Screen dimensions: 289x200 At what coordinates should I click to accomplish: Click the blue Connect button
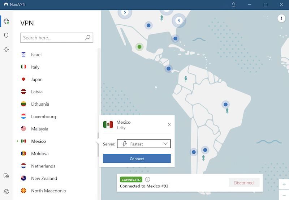[x=137, y=159]
